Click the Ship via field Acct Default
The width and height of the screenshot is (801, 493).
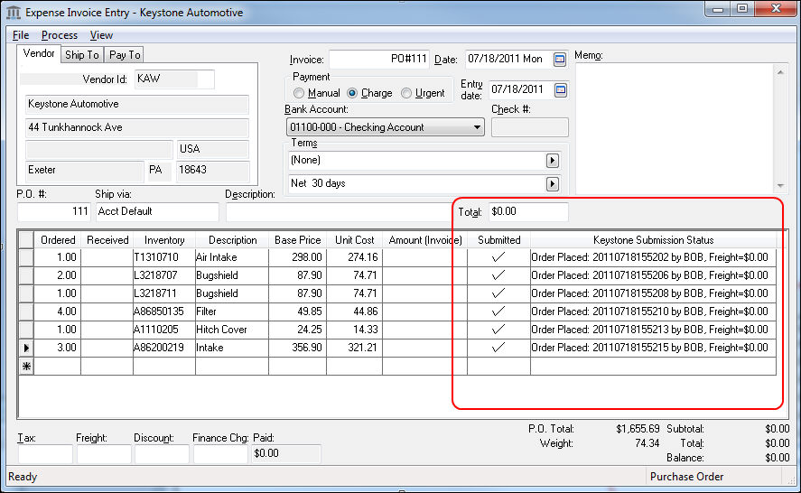pyautogui.click(x=157, y=211)
